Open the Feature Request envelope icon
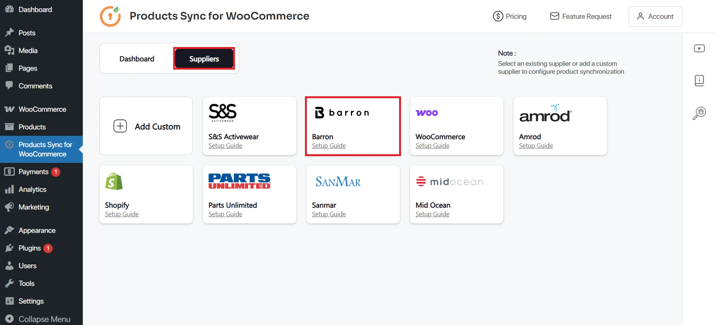This screenshot has width=715, height=325. tap(554, 16)
